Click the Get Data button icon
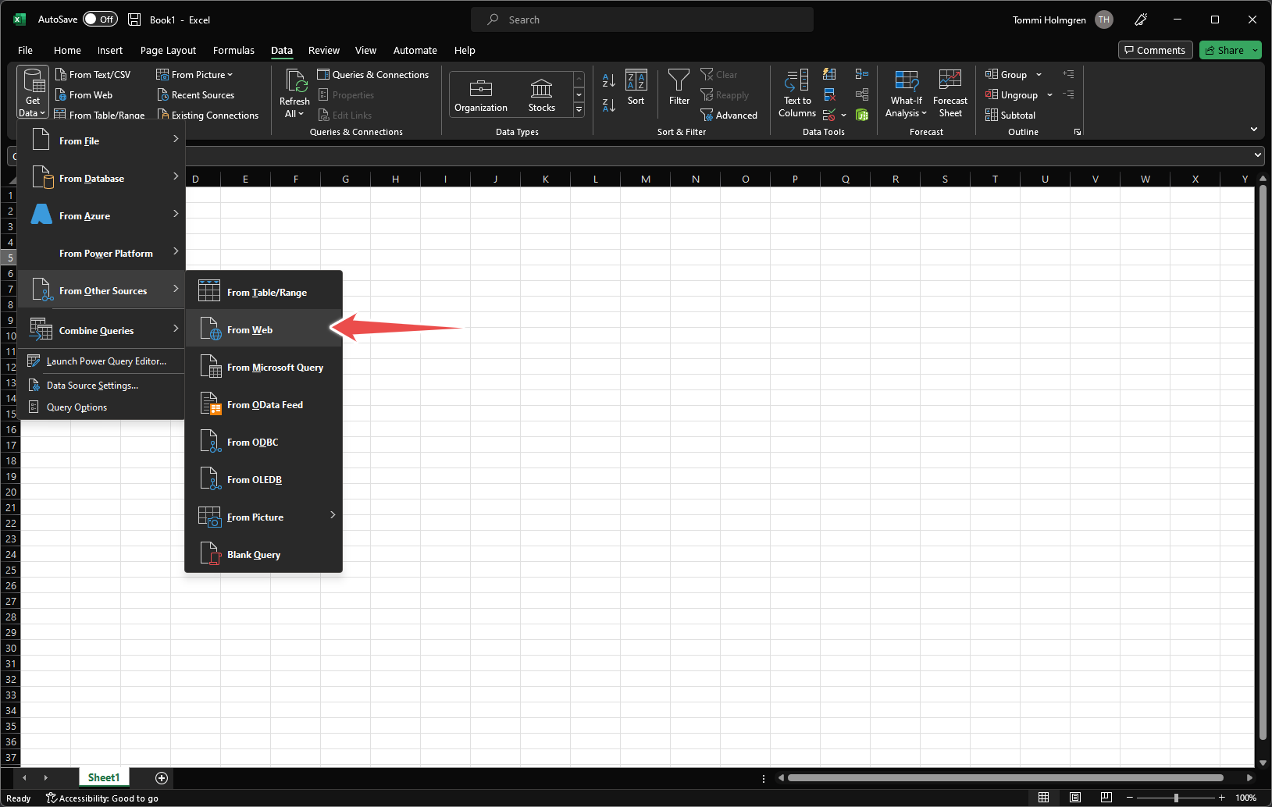 [32, 80]
